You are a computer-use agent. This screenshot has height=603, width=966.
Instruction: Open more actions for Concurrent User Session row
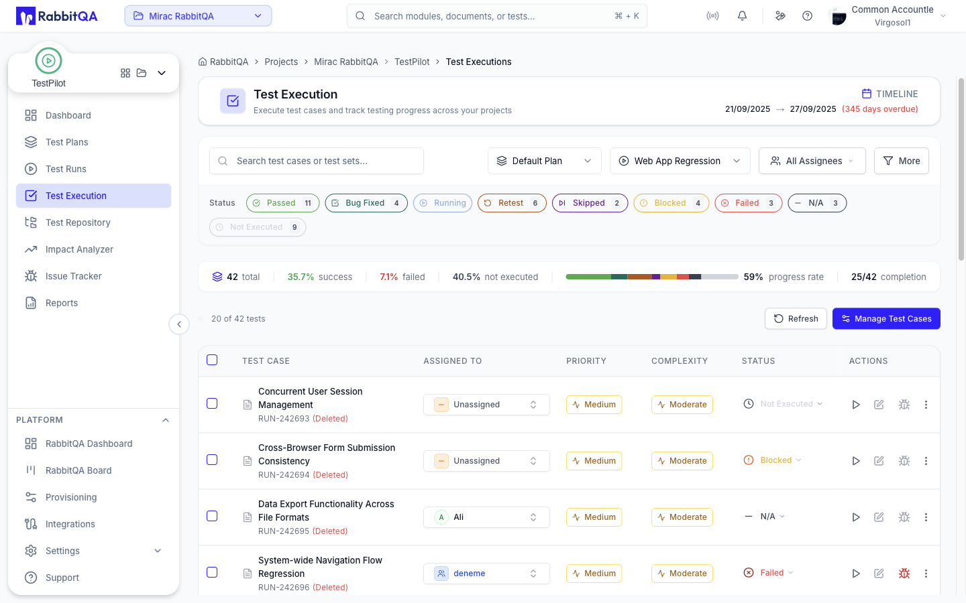point(926,405)
